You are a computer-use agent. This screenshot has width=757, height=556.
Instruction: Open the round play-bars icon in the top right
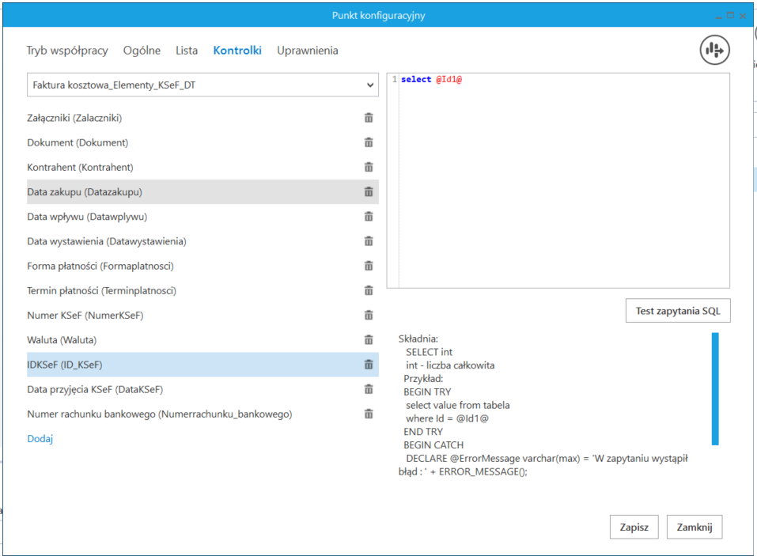714,50
